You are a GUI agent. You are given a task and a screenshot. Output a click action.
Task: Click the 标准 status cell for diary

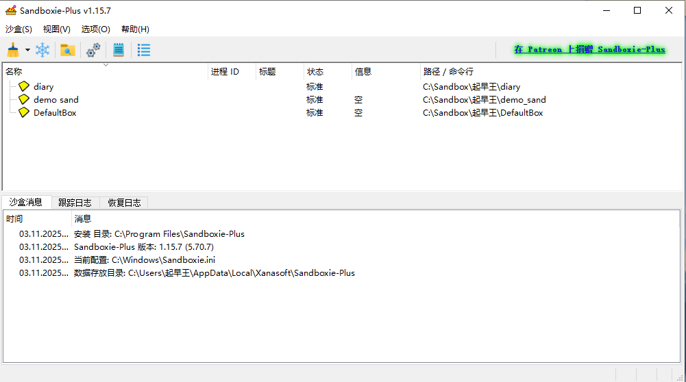click(x=315, y=86)
